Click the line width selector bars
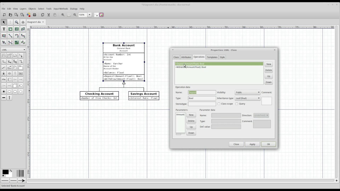Viewport: 340px width, 191px height. [20, 173]
